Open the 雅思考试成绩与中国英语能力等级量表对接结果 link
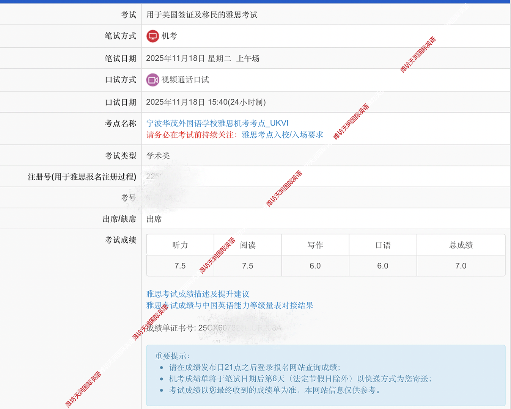 tap(230, 306)
